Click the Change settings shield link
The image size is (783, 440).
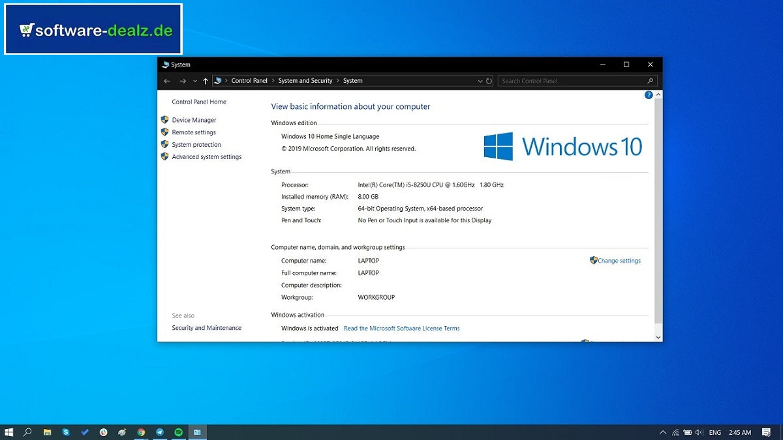[615, 260]
